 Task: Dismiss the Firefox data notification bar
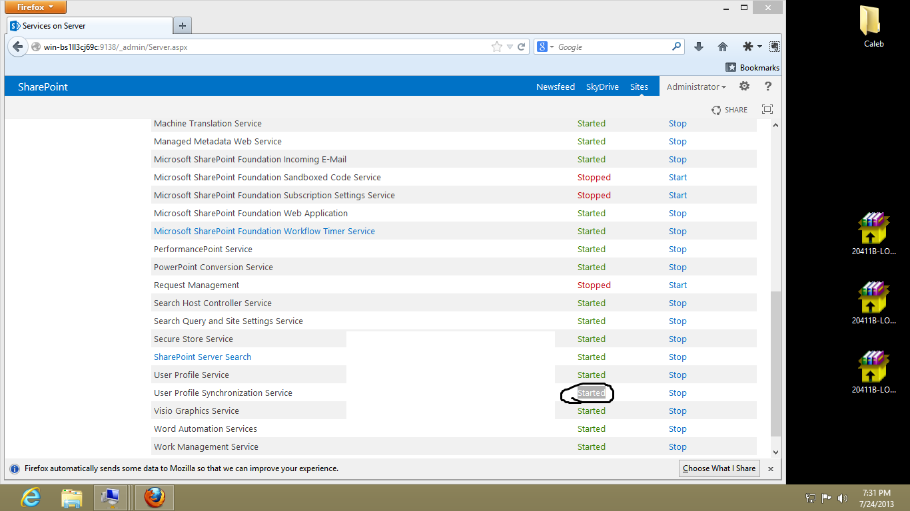[771, 468]
